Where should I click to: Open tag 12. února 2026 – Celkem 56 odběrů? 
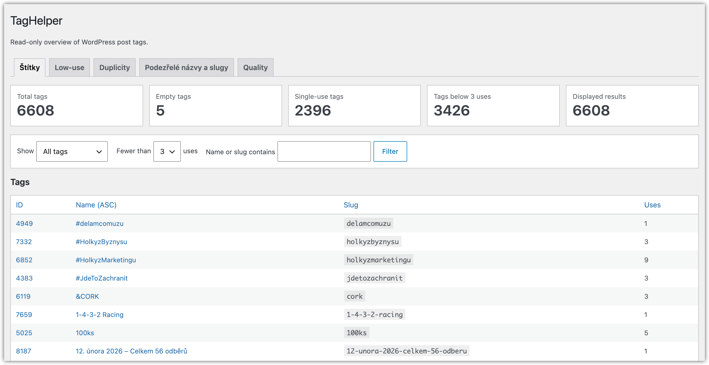tap(131, 351)
